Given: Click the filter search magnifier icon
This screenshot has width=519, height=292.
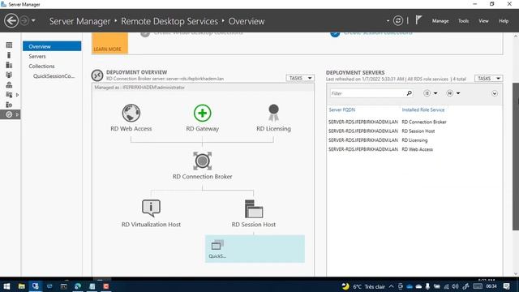Looking at the screenshot, I should 409,93.
